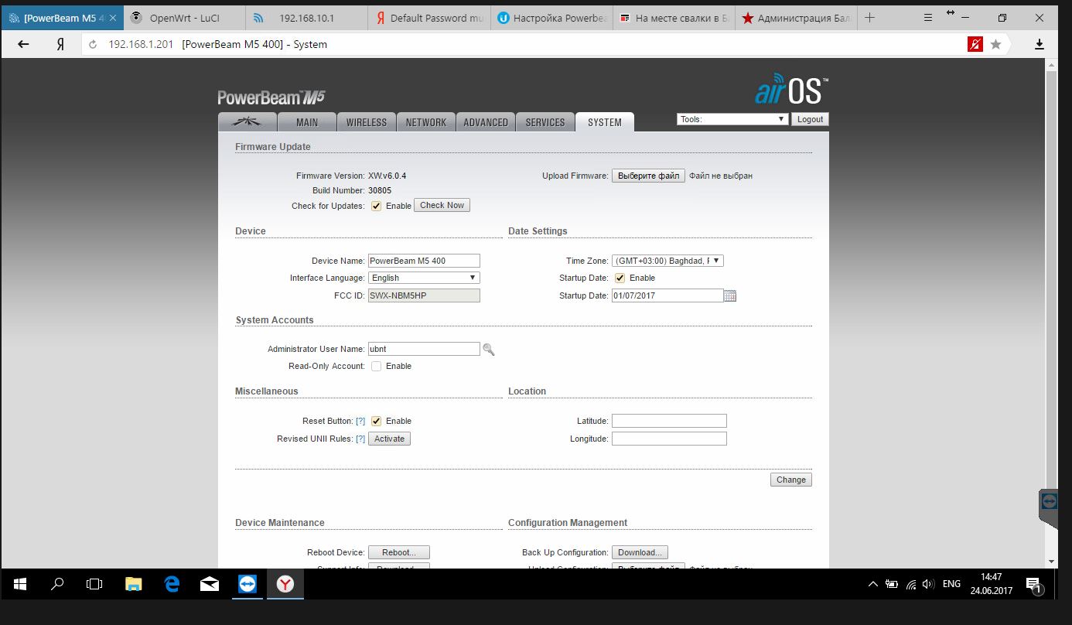This screenshot has width=1072, height=625.
Task: Switch to the NETWORK tab
Action: pyautogui.click(x=425, y=122)
